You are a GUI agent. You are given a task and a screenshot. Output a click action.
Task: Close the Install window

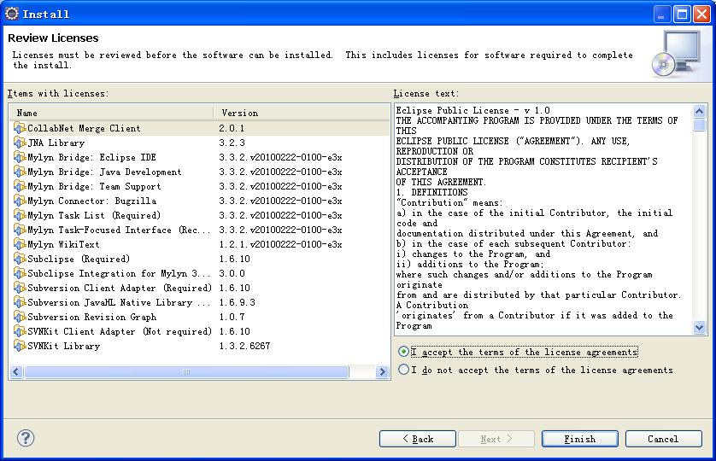tap(701, 15)
